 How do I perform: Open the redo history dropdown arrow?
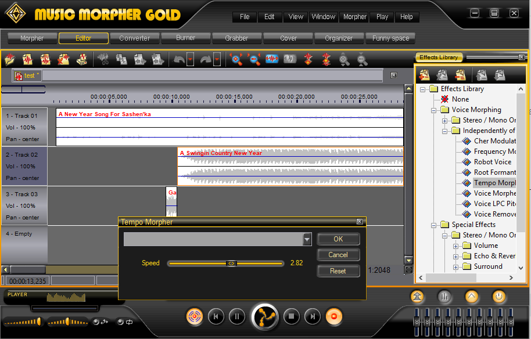point(217,60)
